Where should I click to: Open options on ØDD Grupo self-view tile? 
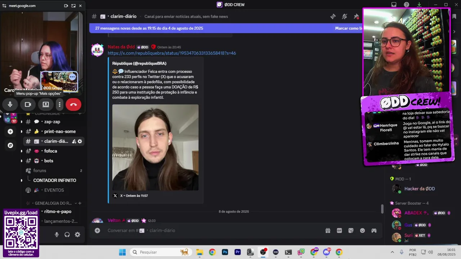click(x=72, y=77)
